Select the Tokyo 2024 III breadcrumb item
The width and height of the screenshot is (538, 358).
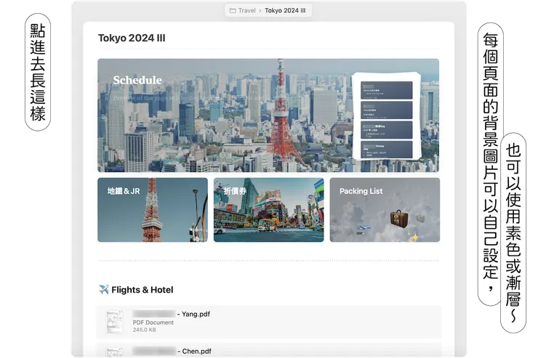(285, 11)
